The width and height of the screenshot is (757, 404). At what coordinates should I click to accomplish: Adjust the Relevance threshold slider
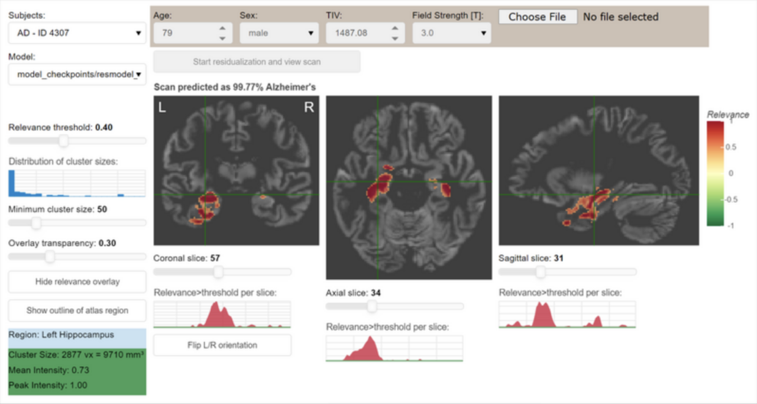tap(64, 141)
